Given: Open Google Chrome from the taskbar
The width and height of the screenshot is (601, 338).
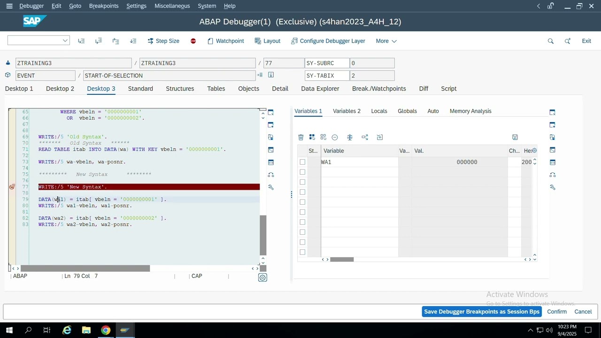Looking at the screenshot, I should [106, 330].
